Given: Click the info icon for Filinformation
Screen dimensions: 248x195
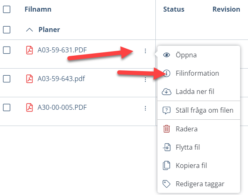Looking at the screenshot, I should (167, 73).
